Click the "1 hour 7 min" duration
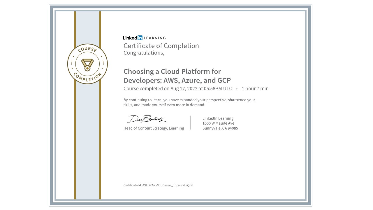This screenshot has height=210, width=373. 255,89
